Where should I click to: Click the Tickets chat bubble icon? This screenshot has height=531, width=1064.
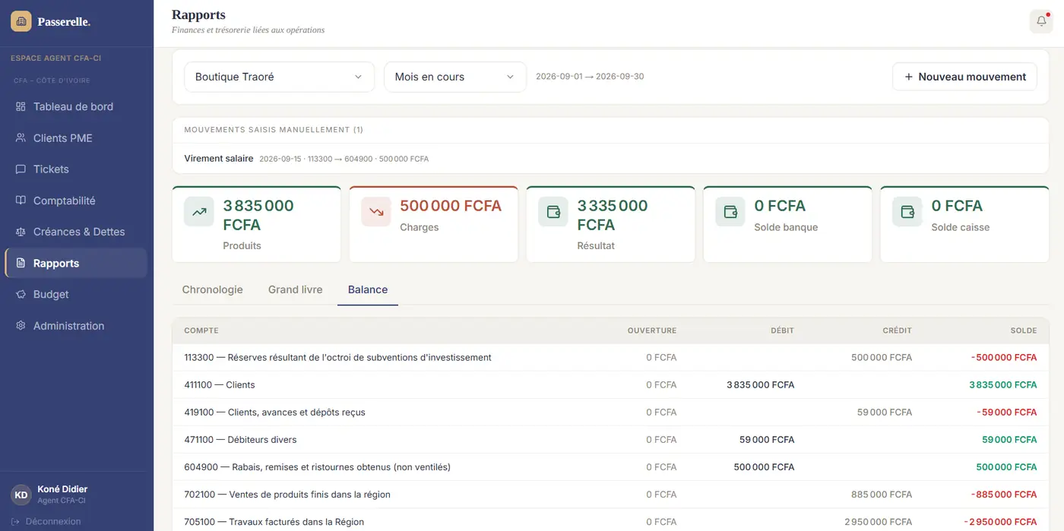pyautogui.click(x=21, y=169)
